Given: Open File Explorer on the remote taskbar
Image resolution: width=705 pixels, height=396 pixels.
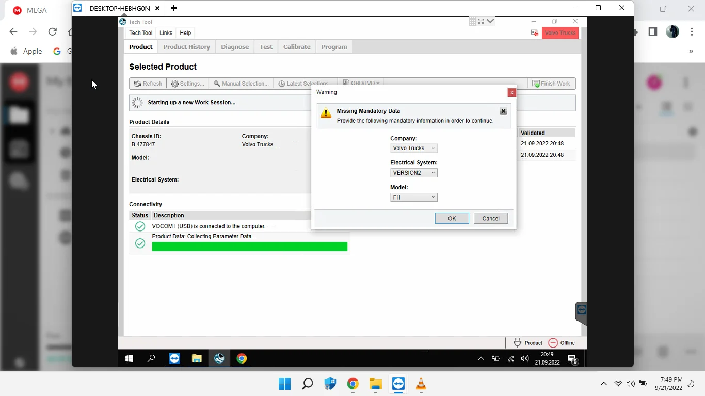Looking at the screenshot, I should [197, 359].
